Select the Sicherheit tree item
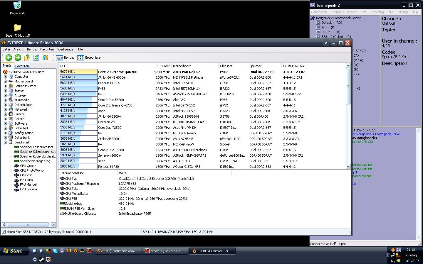Viewport: 423px width, 264px height. point(21,128)
